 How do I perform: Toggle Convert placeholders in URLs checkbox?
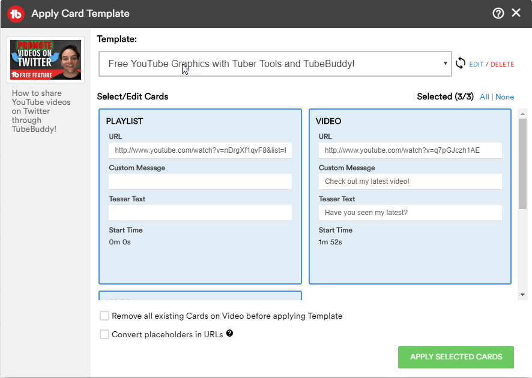tap(104, 334)
